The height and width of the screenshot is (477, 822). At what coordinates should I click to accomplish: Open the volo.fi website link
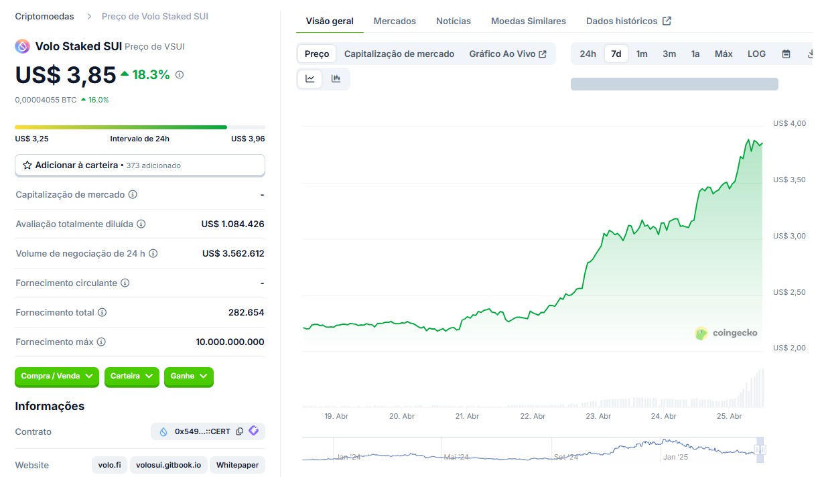click(109, 465)
